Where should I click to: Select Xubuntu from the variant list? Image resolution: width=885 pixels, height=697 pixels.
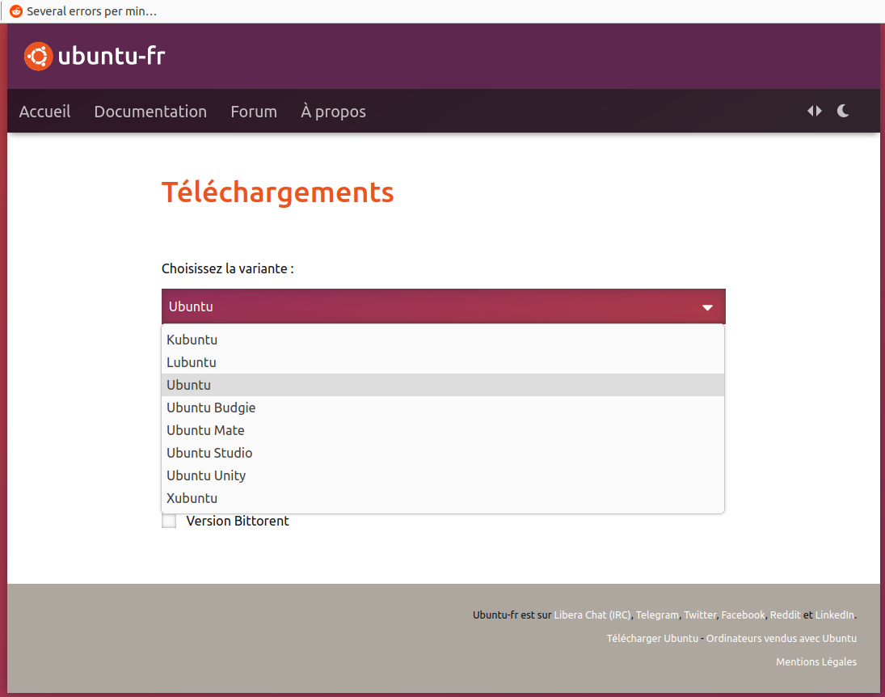tap(443, 497)
